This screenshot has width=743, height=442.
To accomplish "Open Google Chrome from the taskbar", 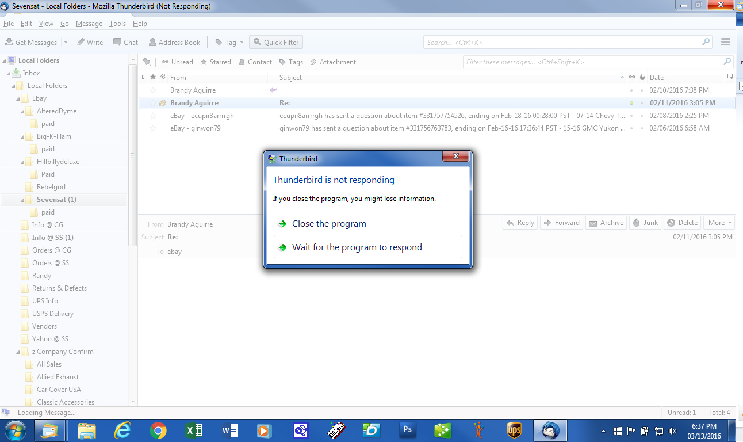I will [158, 430].
